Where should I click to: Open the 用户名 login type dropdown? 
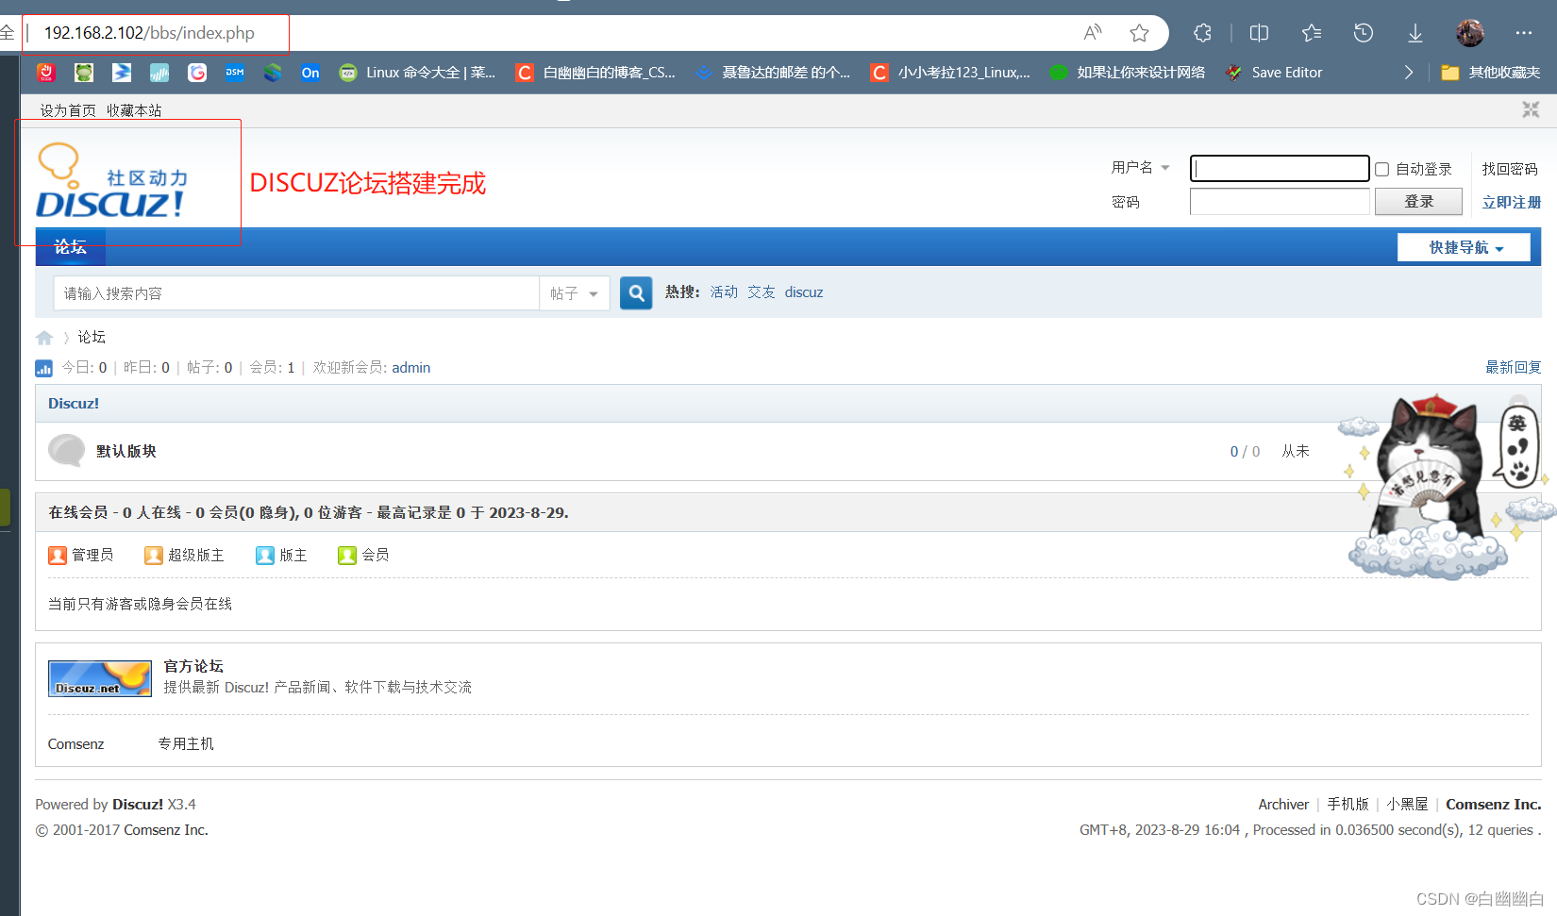pyautogui.click(x=1140, y=168)
